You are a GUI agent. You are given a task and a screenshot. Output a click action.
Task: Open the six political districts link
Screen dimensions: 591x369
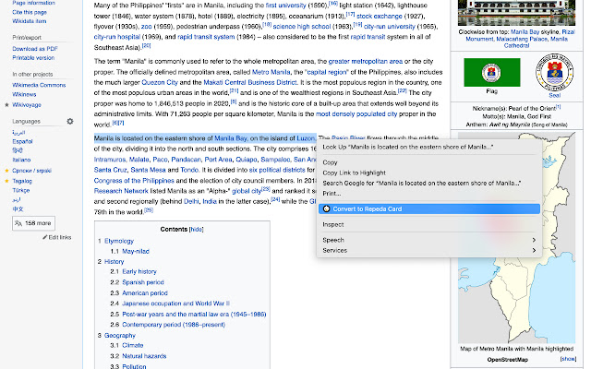[277, 170]
